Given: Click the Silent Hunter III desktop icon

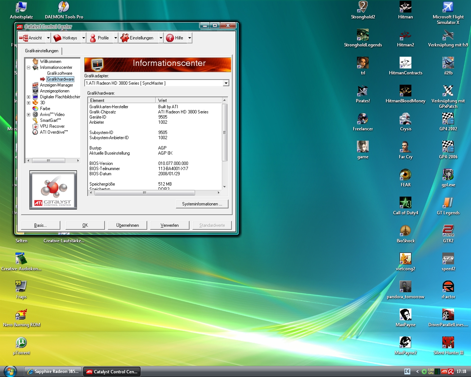Looking at the screenshot, I should (448, 346).
